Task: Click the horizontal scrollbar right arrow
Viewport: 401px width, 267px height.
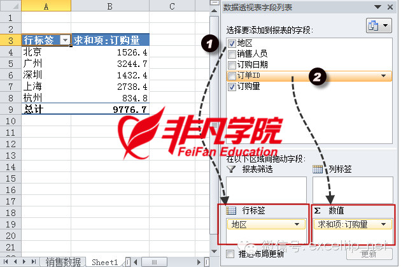Action: click(199, 262)
